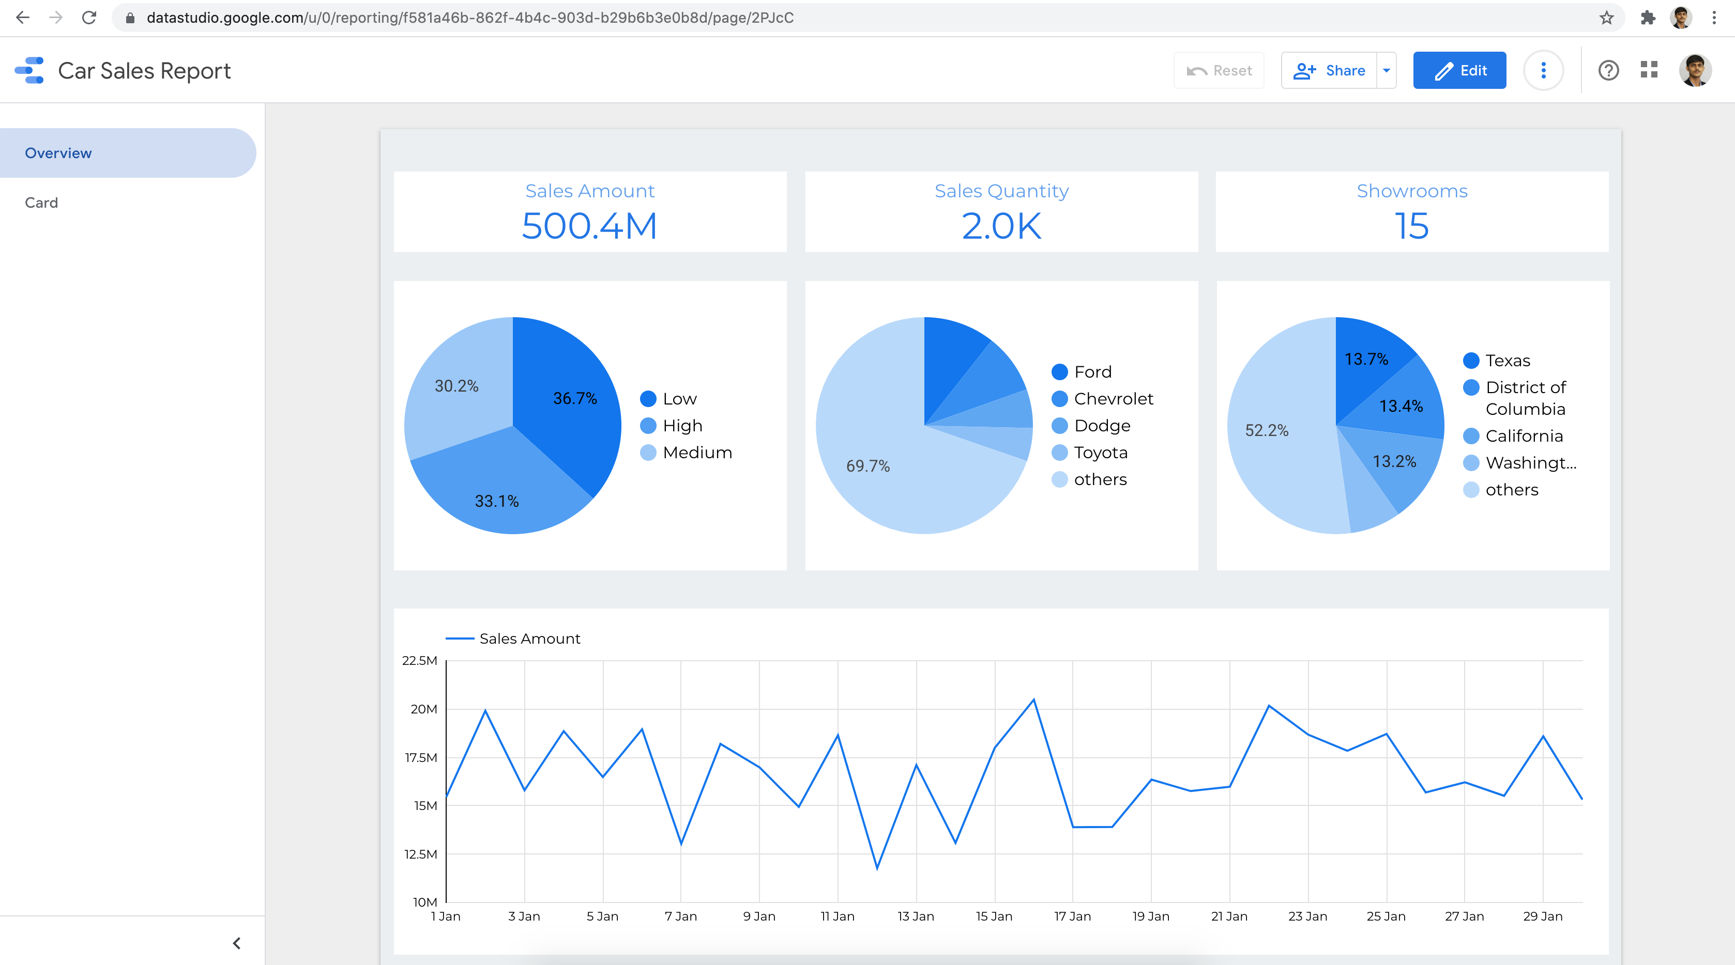Collapse the page navigation sidebar with the chevron
This screenshot has height=965, width=1735.
pos(236,943)
